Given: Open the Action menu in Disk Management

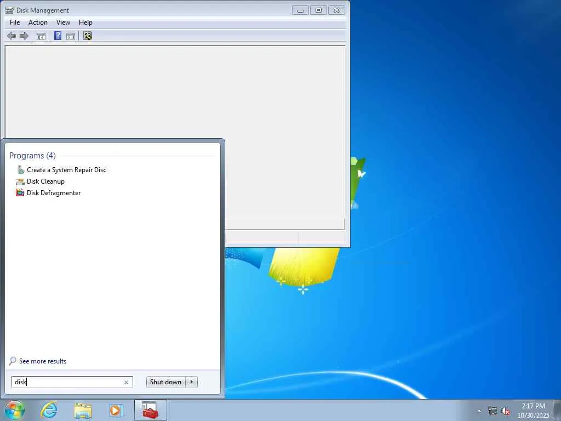Looking at the screenshot, I should [x=38, y=22].
